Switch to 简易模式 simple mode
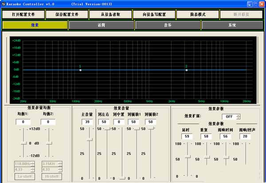 pos(198,15)
